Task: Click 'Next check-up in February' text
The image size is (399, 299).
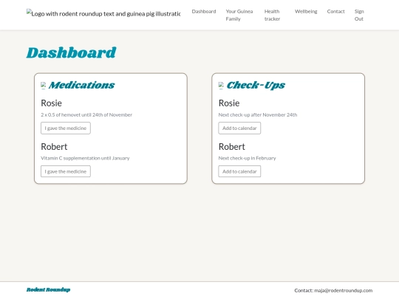Action: click(247, 158)
